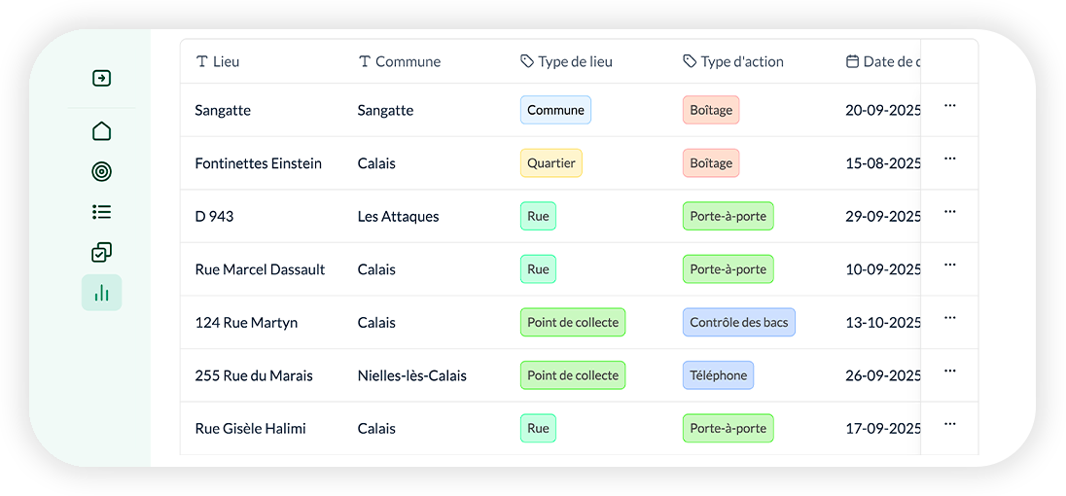Open the three-dots menu for Fontinettes Einstein
This screenshot has height=496, width=1066.
click(x=949, y=159)
